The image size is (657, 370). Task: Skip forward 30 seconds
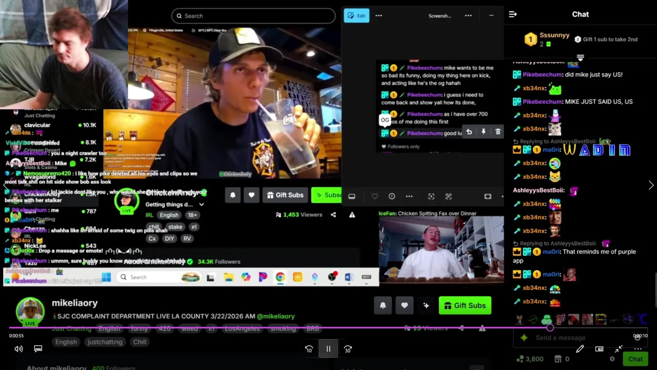coord(348,349)
